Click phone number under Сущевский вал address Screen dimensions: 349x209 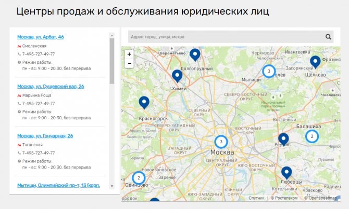pyautogui.click(x=39, y=104)
